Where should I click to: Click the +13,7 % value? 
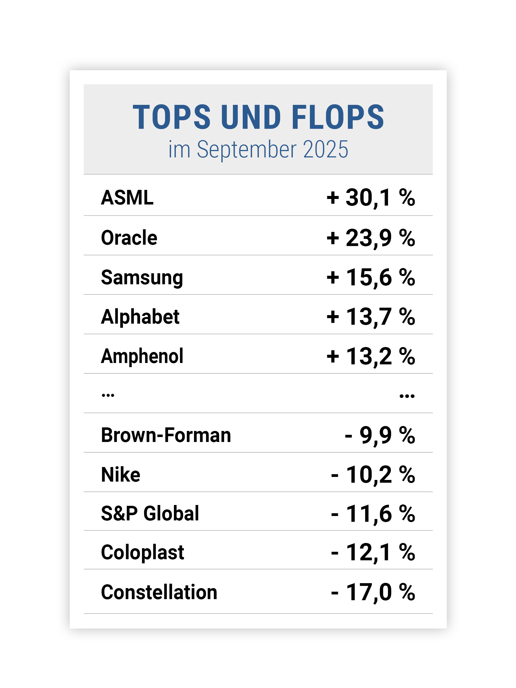tap(370, 317)
